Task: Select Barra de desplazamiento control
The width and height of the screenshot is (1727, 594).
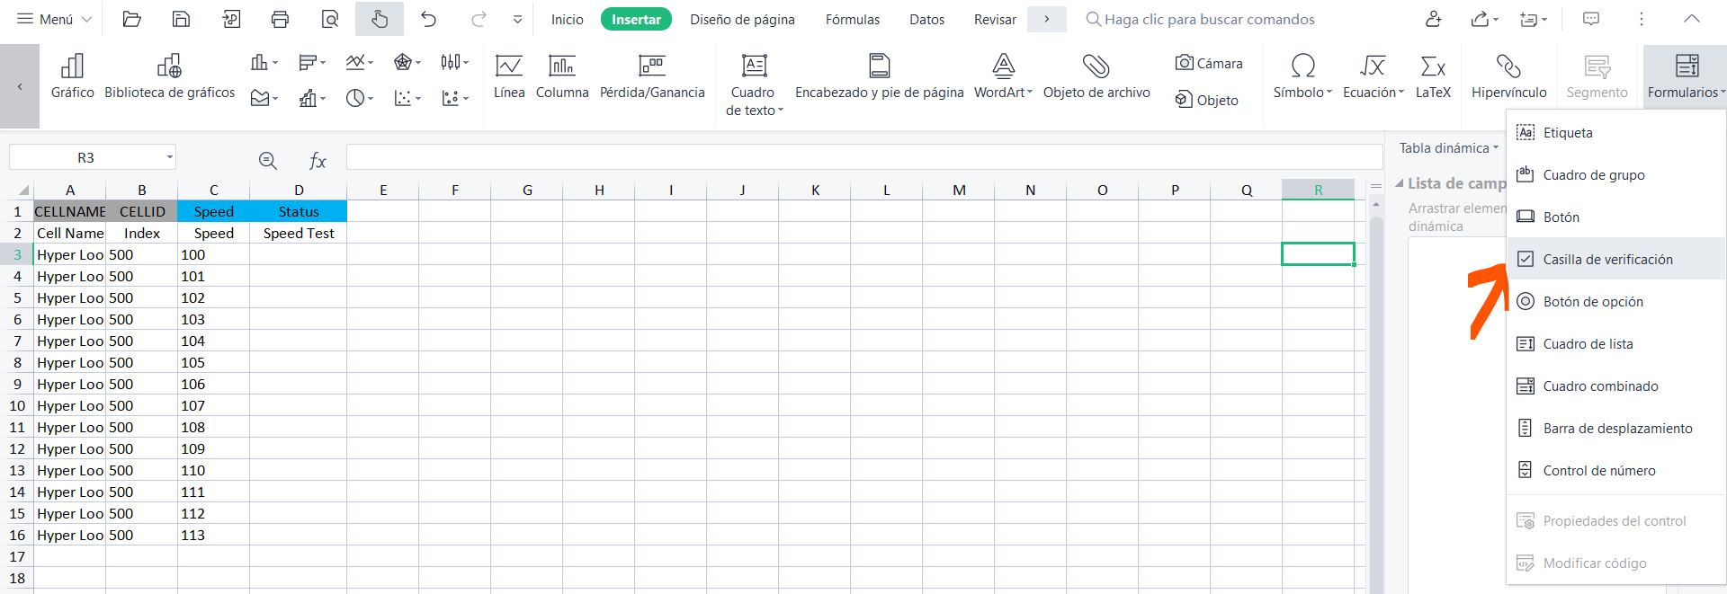Action: click(1617, 429)
